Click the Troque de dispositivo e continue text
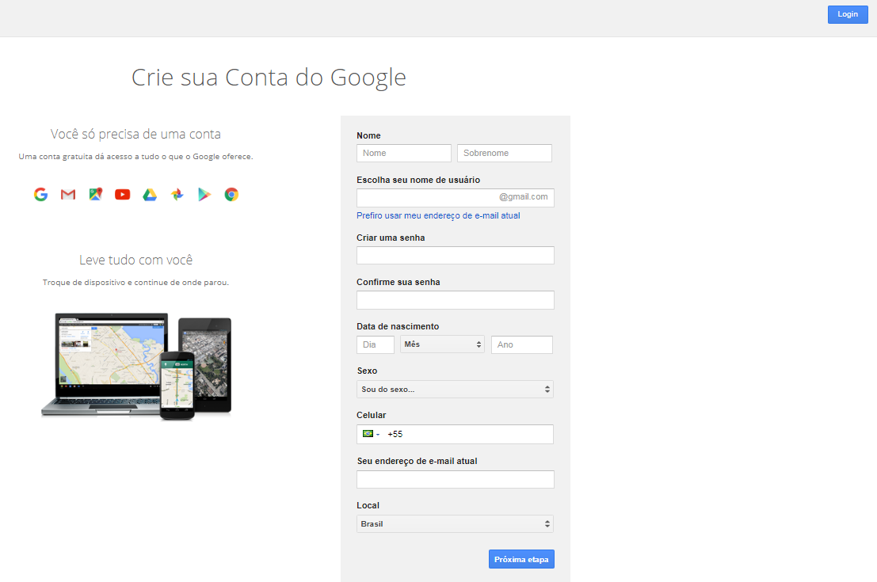This screenshot has width=877, height=582. click(x=136, y=283)
